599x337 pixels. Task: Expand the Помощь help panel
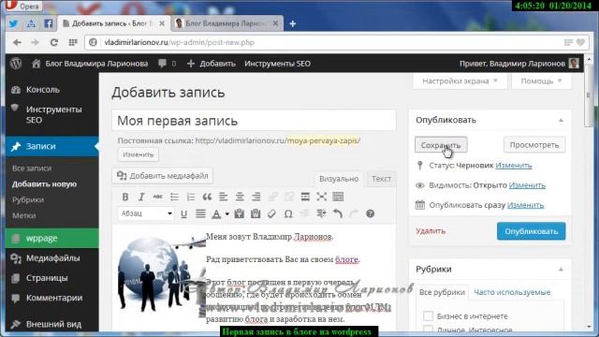[x=542, y=81]
